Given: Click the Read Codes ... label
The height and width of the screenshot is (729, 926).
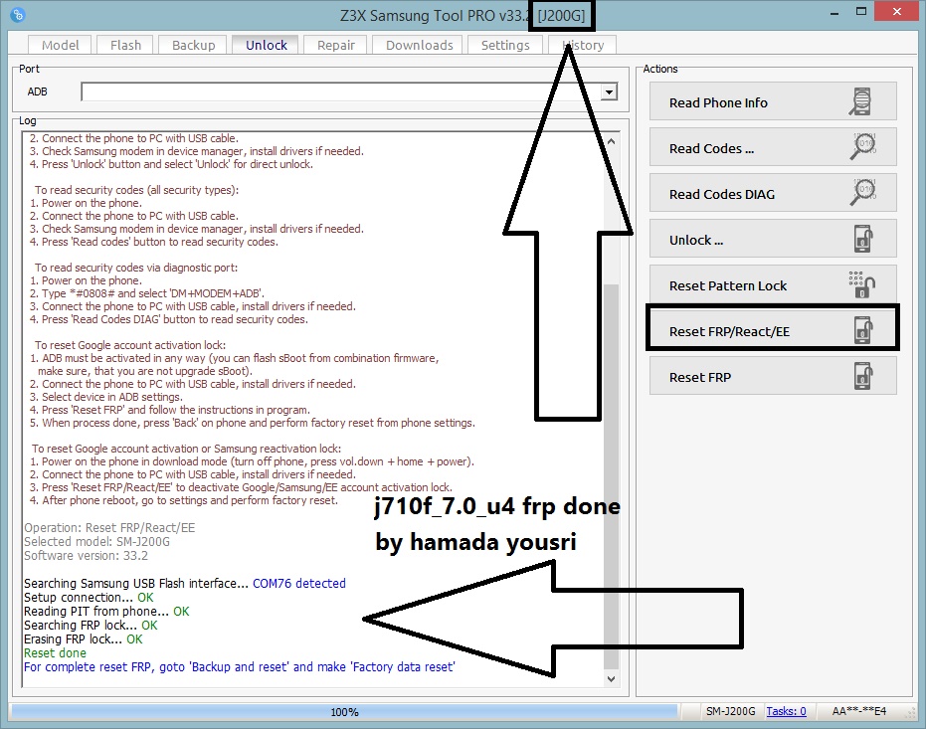Looking at the screenshot, I should (711, 149).
